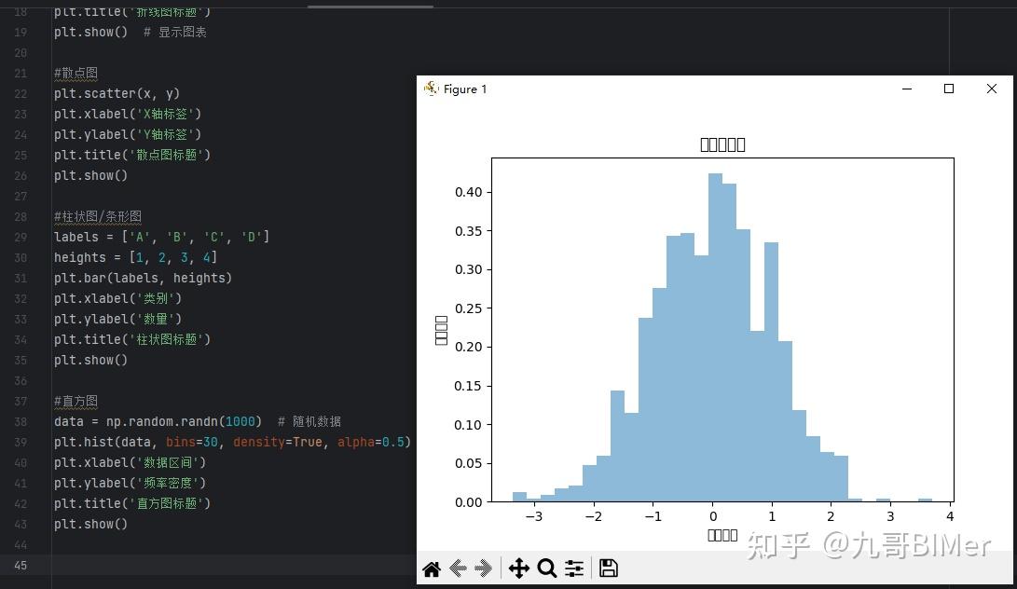The width and height of the screenshot is (1017, 589).
Task: Click plt.xlabel('类别') line
Action: click(x=118, y=298)
